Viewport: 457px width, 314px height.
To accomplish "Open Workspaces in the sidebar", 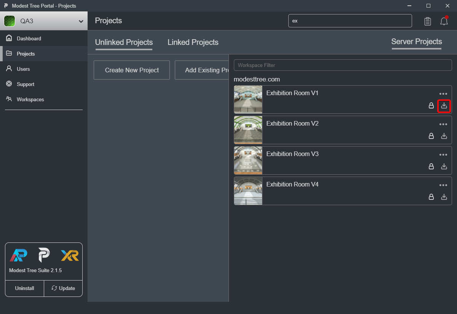I will [x=44, y=99].
